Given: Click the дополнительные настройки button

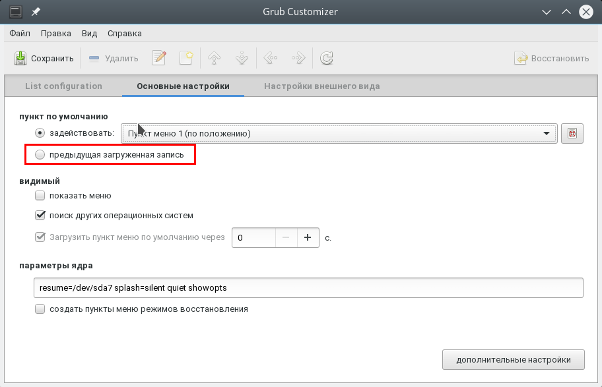Looking at the screenshot, I should click(x=513, y=360).
